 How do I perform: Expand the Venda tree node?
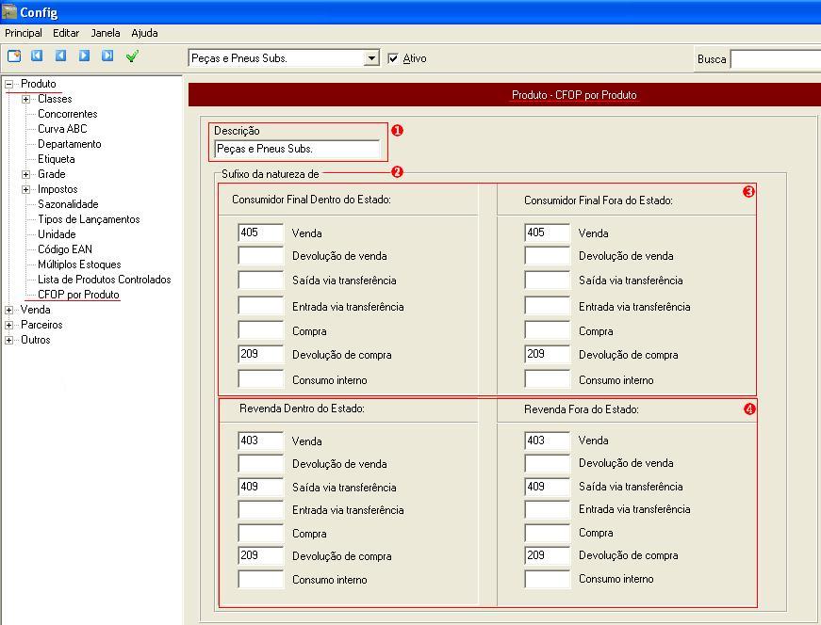coord(9,310)
